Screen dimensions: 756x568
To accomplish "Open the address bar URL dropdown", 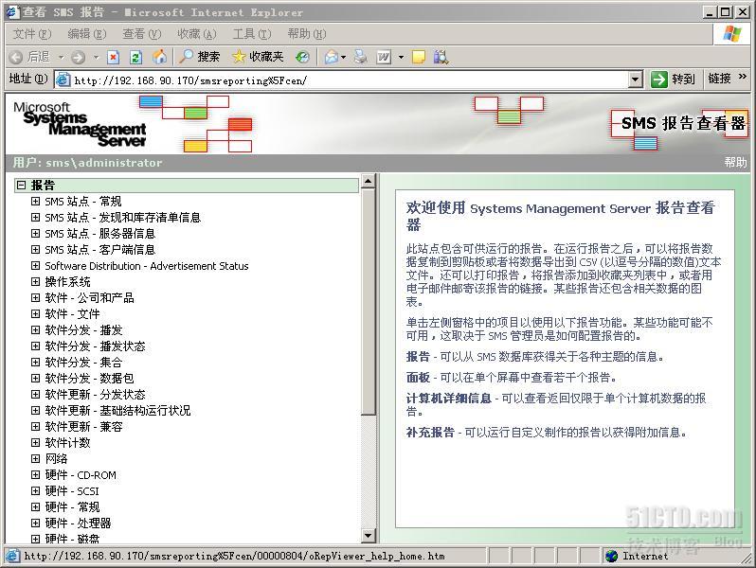I will 636,80.
